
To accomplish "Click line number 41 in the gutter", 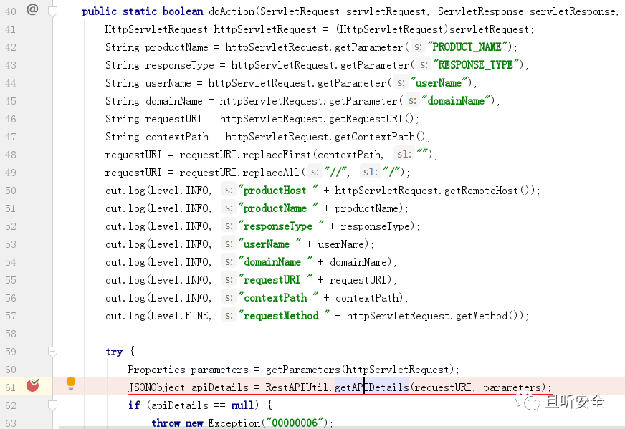I will pyautogui.click(x=10, y=29).
